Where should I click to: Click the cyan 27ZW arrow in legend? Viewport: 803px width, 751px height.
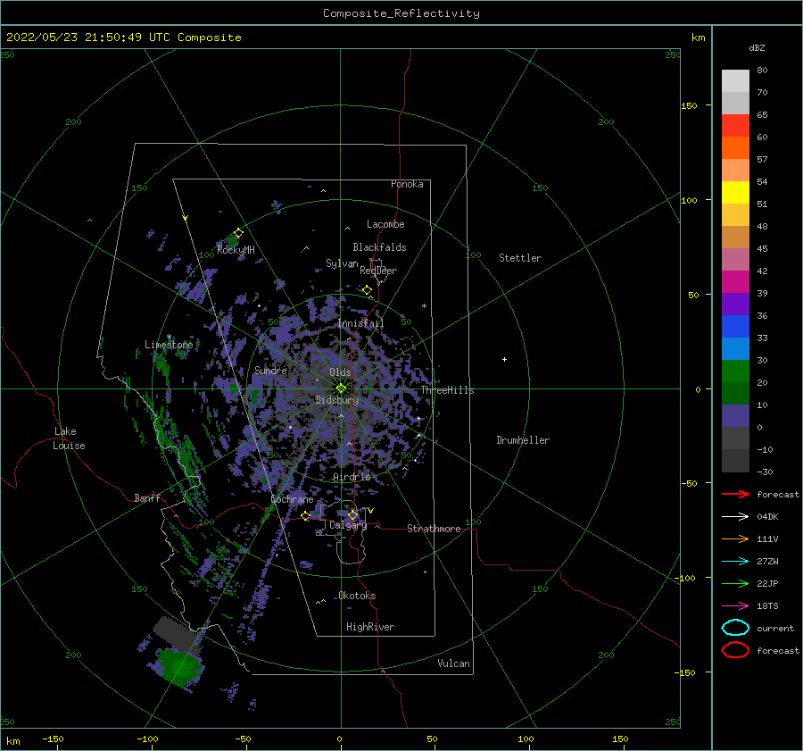coord(735,562)
